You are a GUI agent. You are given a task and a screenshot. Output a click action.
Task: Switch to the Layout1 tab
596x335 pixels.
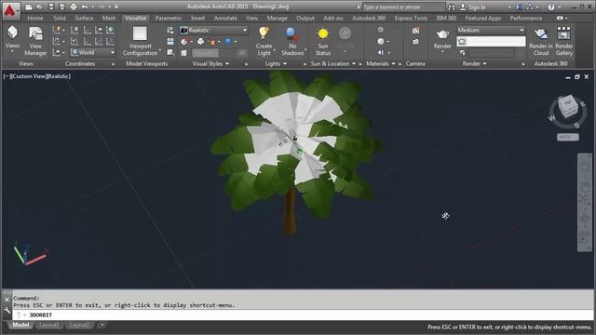[49, 325]
